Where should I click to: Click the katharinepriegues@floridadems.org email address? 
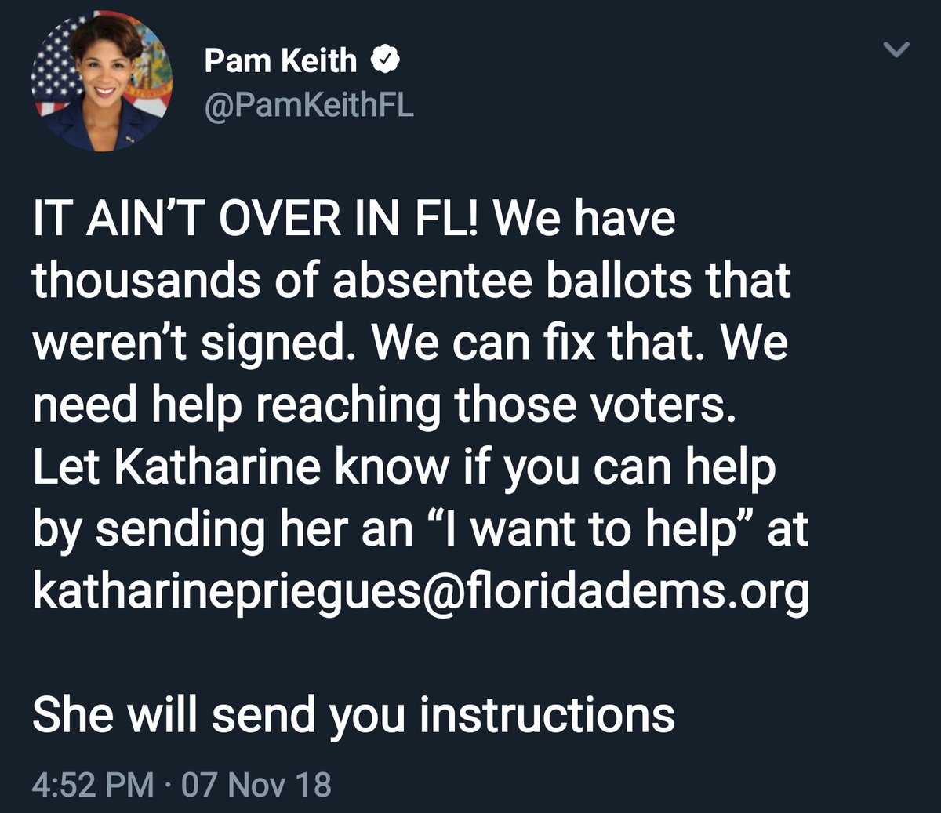420,592
